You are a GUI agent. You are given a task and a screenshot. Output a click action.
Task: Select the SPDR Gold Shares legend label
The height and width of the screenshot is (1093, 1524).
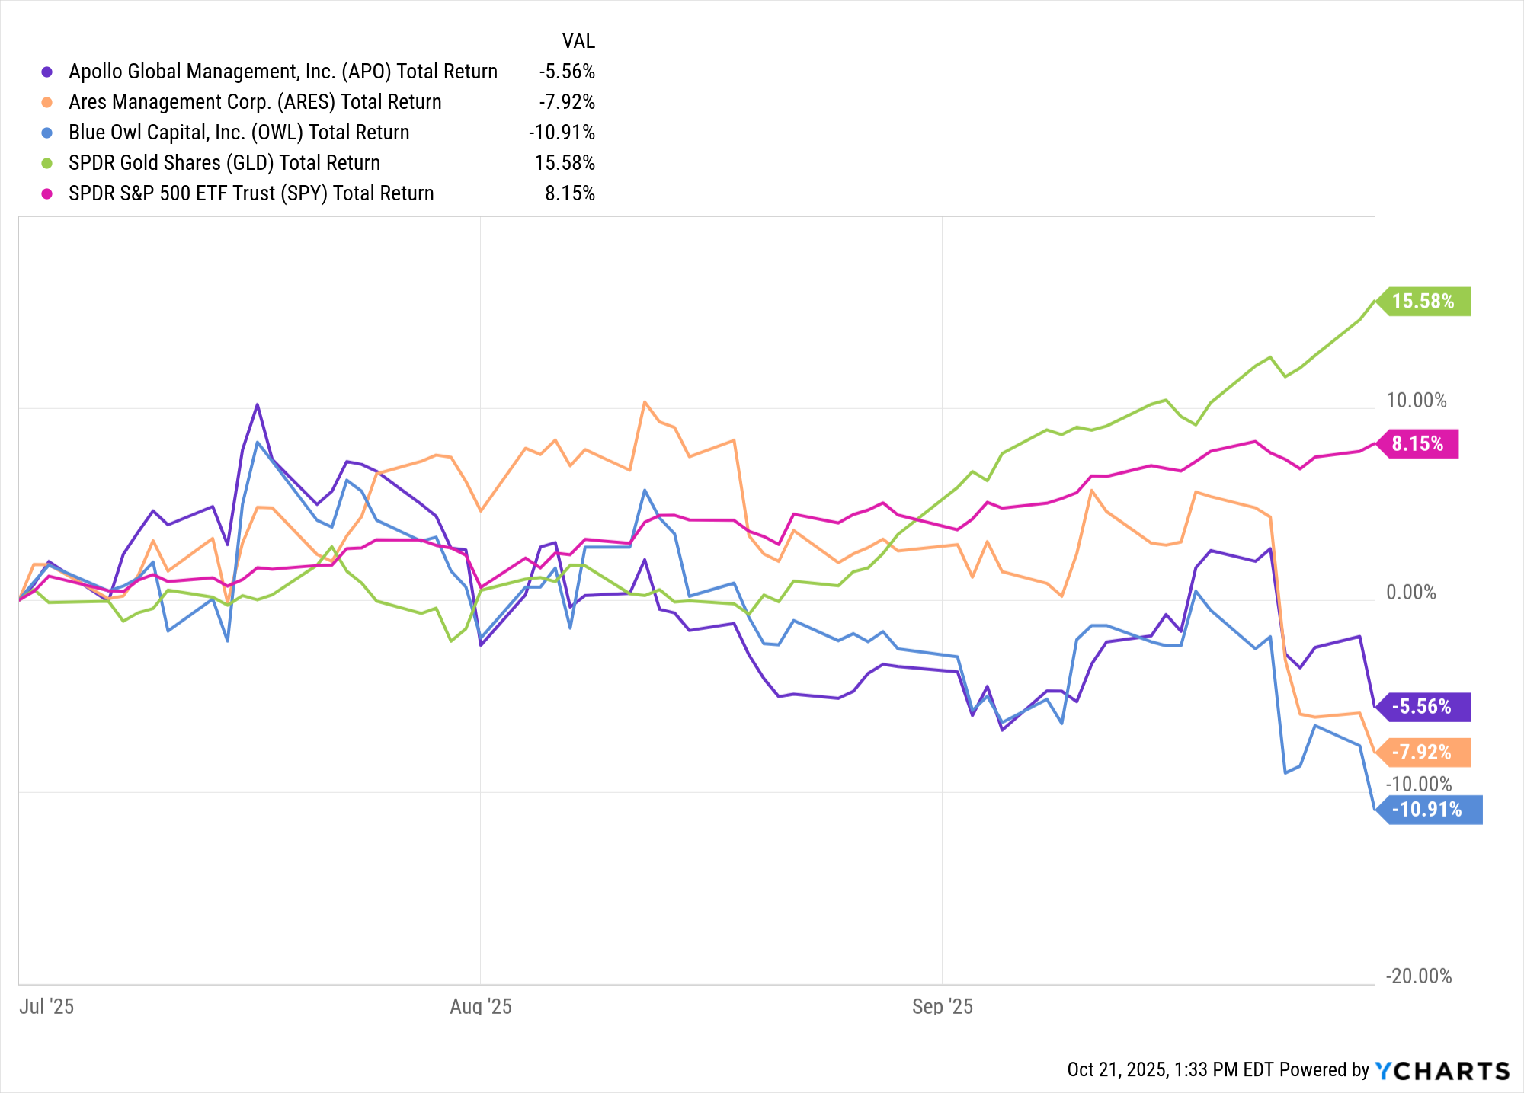coord(224,163)
